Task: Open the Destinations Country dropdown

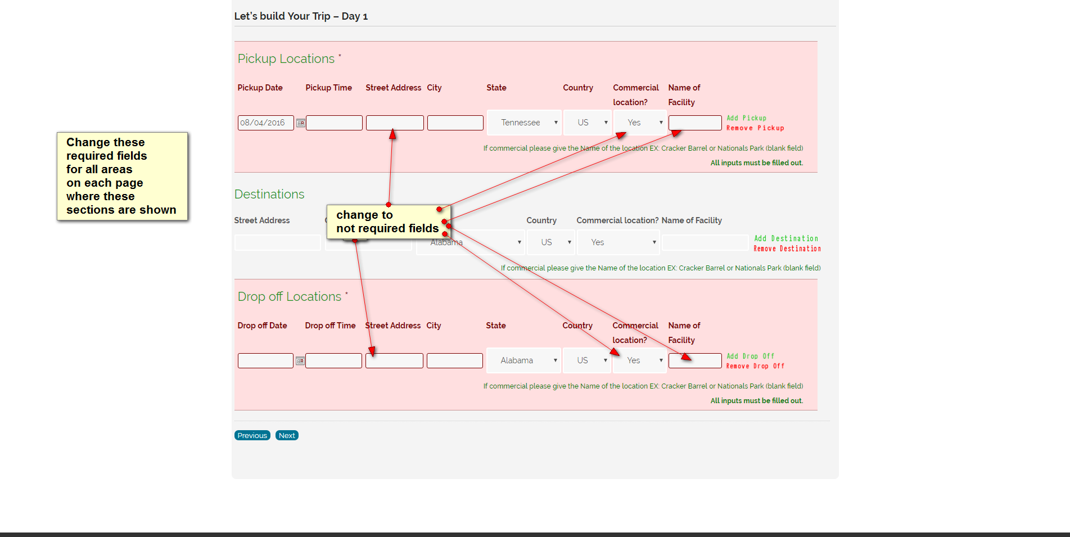Action: (x=551, y=242)
